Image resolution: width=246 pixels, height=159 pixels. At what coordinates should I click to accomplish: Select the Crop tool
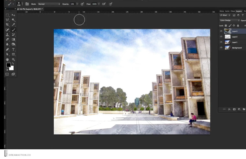click(x=7, y=25)
